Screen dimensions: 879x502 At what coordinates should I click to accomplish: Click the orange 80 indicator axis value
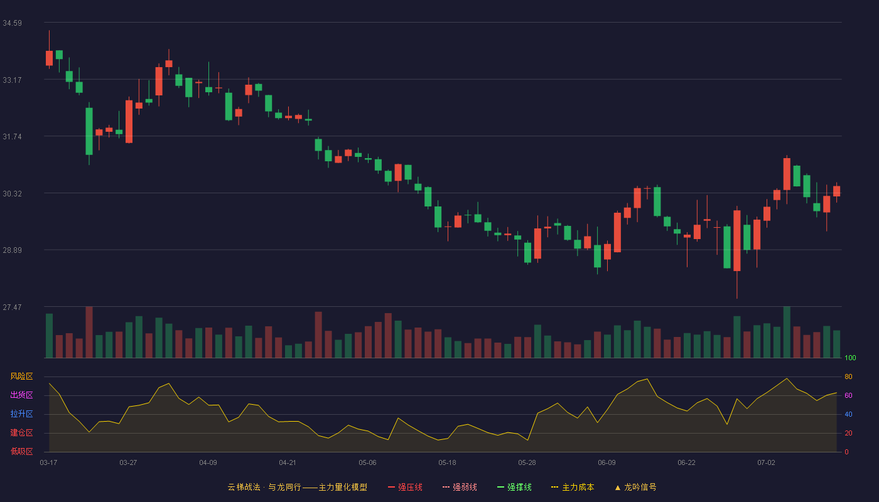[848, 376]
